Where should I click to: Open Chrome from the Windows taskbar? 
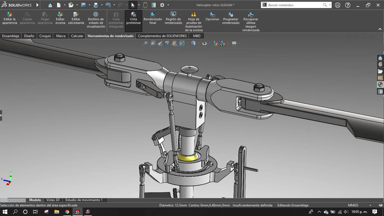67,212
